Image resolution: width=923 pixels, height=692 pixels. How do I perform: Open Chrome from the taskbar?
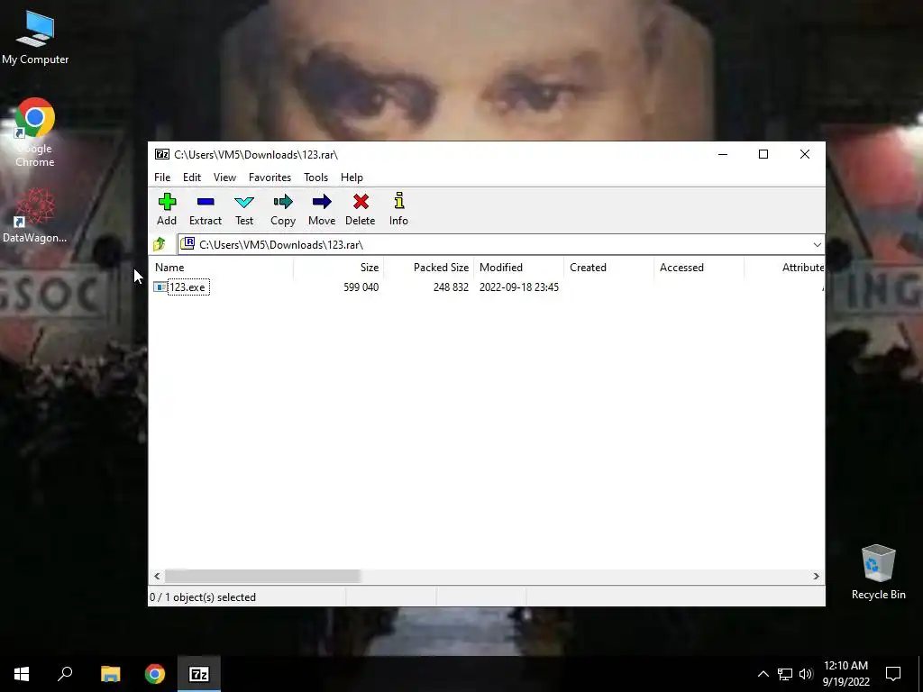(155, 674)
